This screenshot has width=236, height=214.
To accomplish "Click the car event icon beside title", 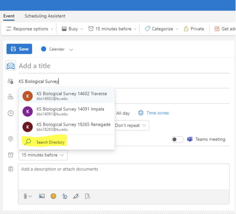I will 11,66.
